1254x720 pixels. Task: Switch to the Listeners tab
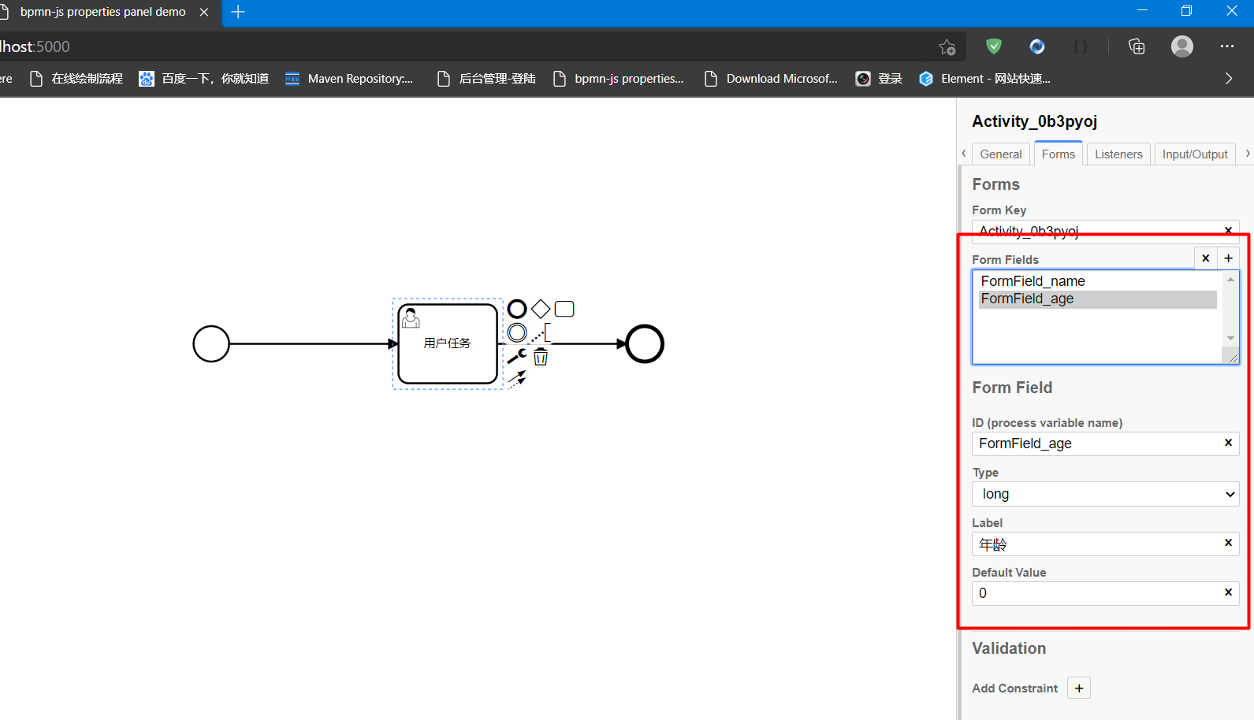point(1118,154)
